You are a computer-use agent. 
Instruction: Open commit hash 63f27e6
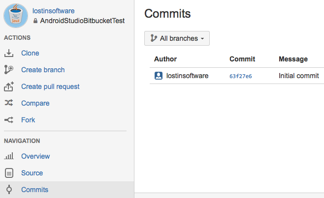pos(241,76)
